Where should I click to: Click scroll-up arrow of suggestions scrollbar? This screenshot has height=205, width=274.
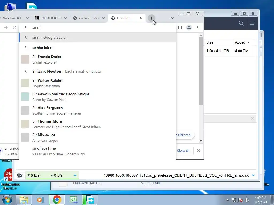pyautogui.click(x=201, y=35)
